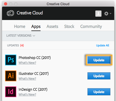Click the Update All link
Viewport: 116px width, 101px height.
pyautogui.click(x=102, y=45)
